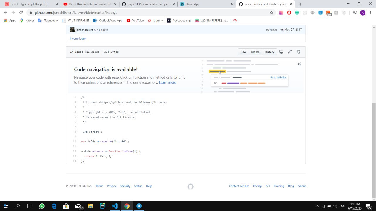Open Task View on the taskbar
This screenshot has width=376, height=211.
[x=29, y=206]
